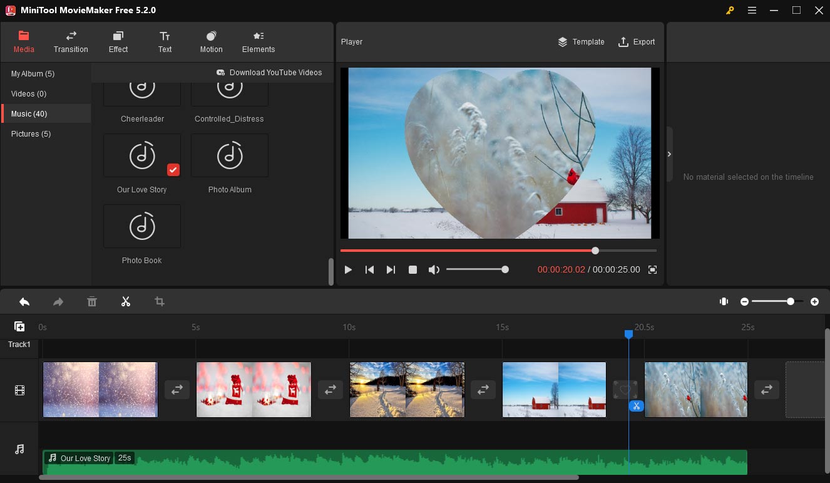The image size is (830, 483).
Task: Select the Split (scissors) tool in timeline toolbar
Action: tap(125, 301)
